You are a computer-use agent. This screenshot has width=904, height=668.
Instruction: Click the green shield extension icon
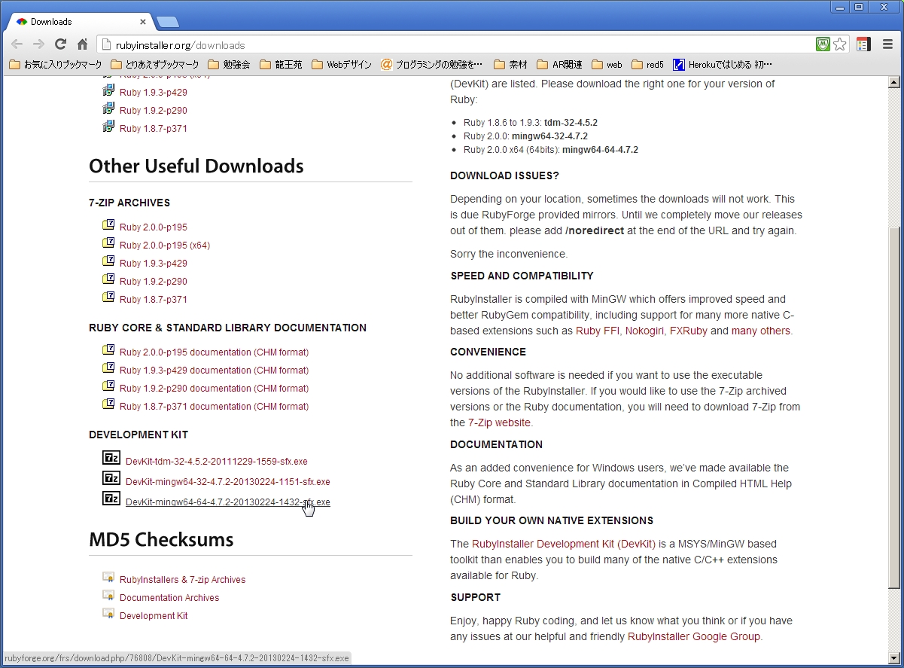(x=823, y=44)
